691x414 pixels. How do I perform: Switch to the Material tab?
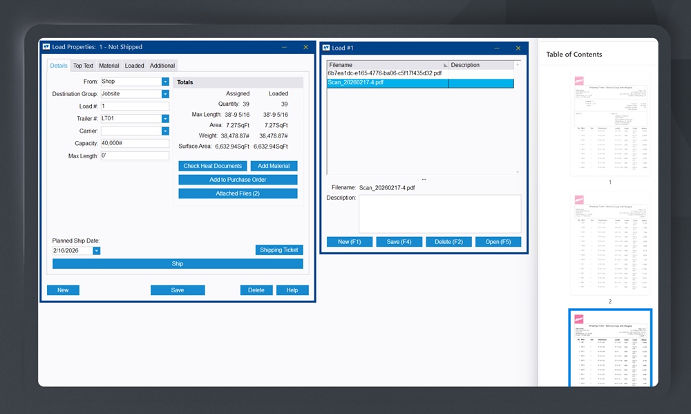(108, 66)
